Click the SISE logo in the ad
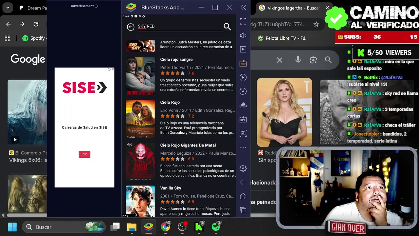This screenshot has width=419, height=236. (x=84, y=88)
